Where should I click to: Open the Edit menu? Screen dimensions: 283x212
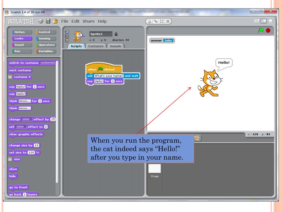click(75, 21)
